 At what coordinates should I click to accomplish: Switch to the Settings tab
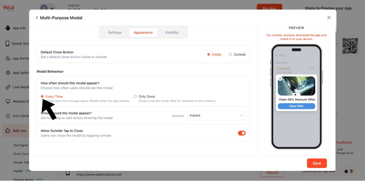coord(115,32)
